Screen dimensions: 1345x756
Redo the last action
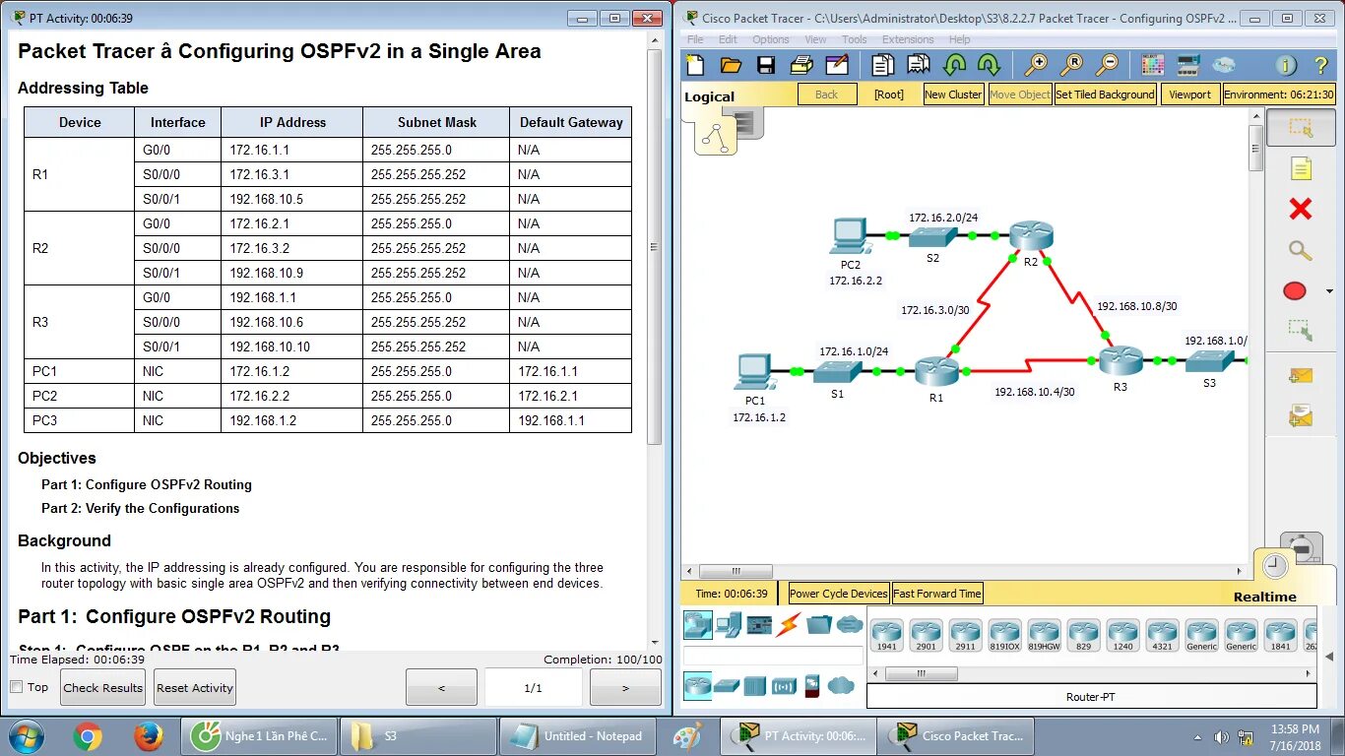click(989, 65)
